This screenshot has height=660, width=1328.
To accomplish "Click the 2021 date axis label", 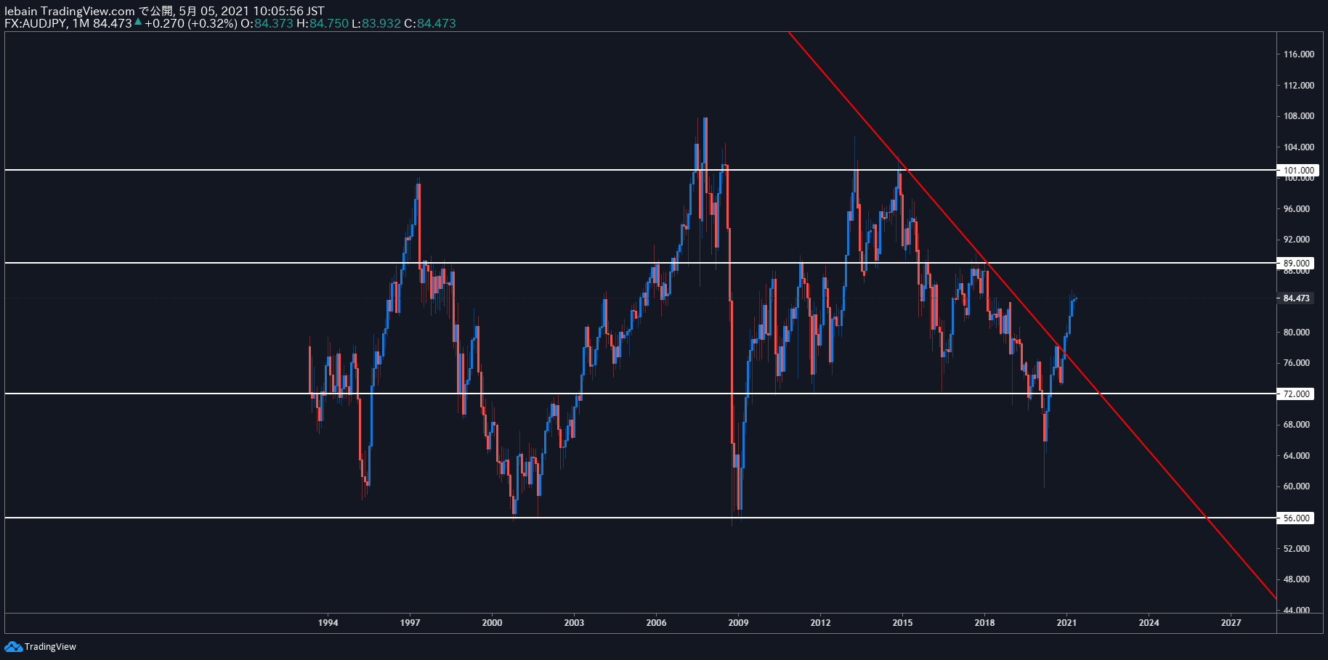I will click(x=1066, y=623).
